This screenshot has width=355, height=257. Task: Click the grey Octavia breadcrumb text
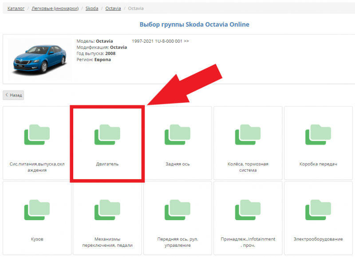(136, 8)
